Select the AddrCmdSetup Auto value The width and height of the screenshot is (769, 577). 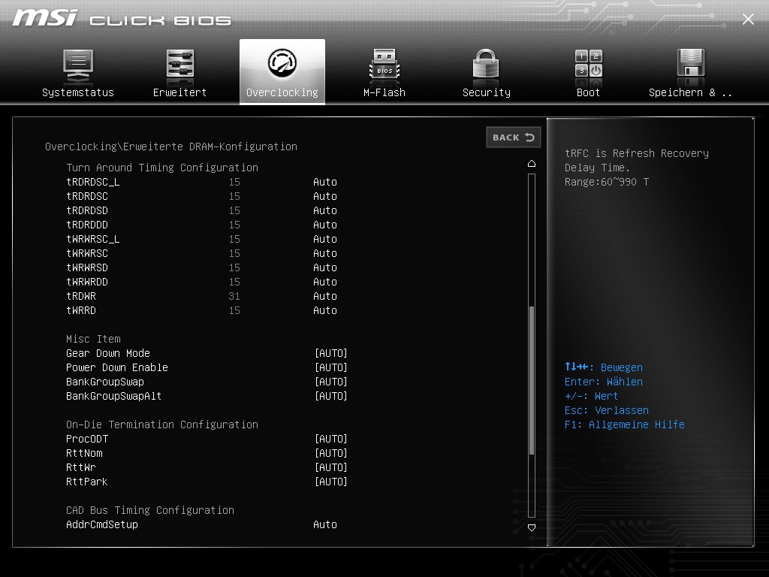pos(325,524)
